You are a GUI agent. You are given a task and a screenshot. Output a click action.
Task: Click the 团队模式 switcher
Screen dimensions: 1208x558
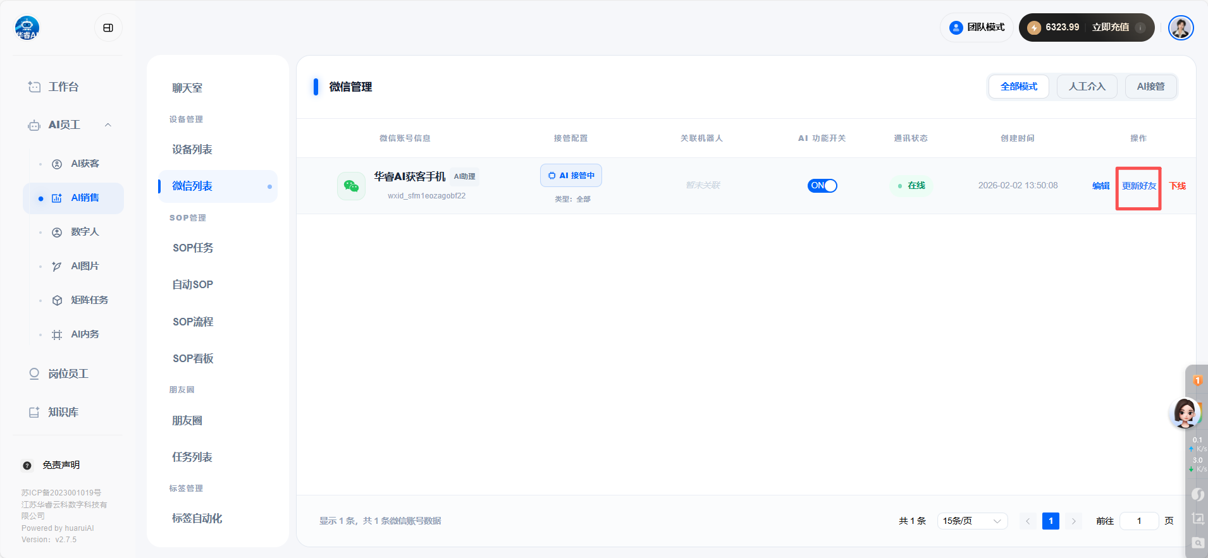tap(977, 28)
